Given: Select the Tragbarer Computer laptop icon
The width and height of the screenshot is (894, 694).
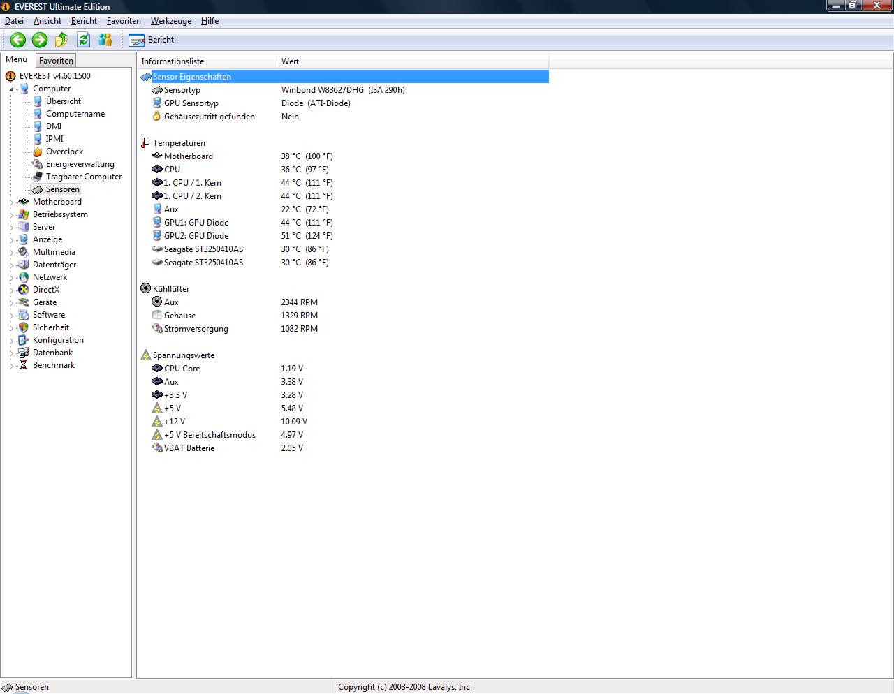Looking at the screenshot, I should coord(38,177).
